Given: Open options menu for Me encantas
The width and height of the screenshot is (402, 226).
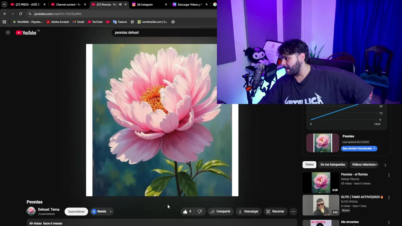Looking at the screenshot, I should [389, 223].
